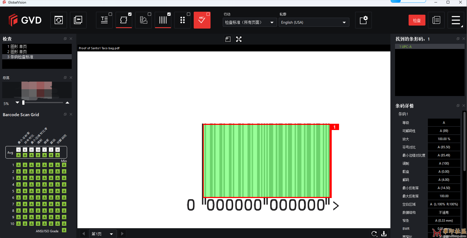Uncheck the graphics inspection checkbox
This screenshot has height=238, width=467.
point(130,14)
